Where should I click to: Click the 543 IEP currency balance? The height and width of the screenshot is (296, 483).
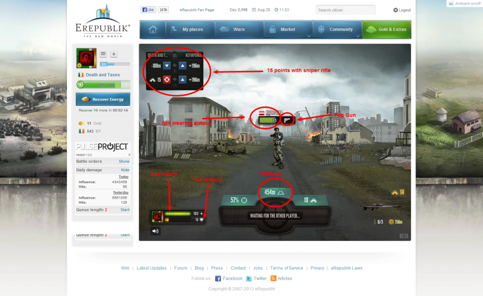(x=90, y=131)
